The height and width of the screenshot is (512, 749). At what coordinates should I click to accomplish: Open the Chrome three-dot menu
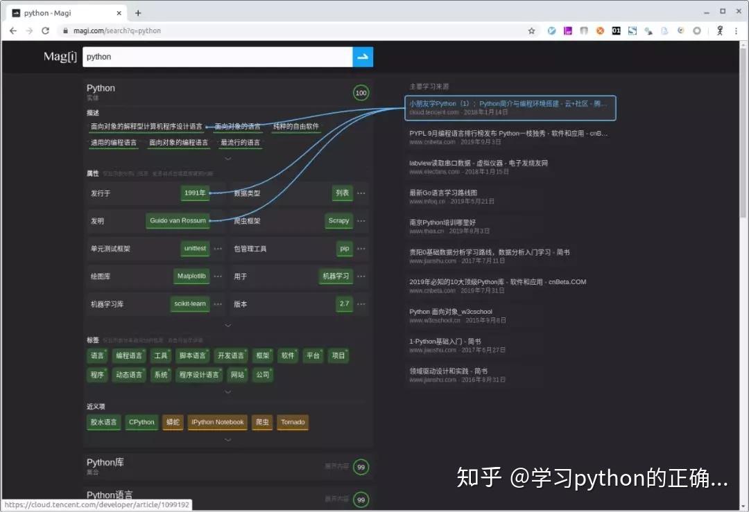(736, 31)
